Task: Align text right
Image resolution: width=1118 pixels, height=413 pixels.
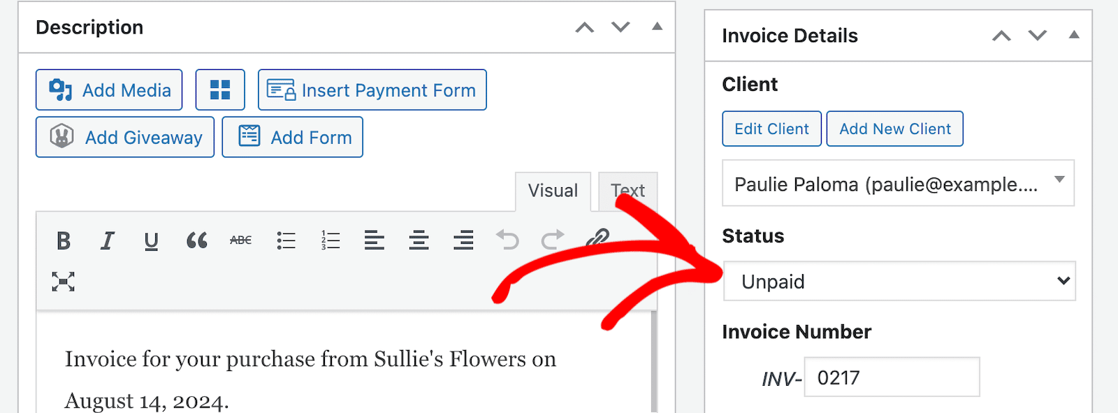Action: [463, 240]
